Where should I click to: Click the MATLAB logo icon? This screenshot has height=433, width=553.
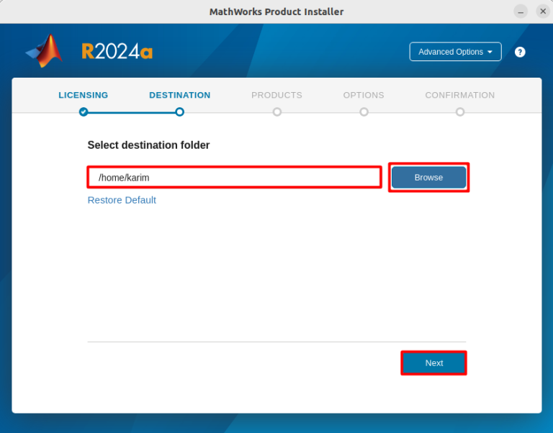pos(45,51)
